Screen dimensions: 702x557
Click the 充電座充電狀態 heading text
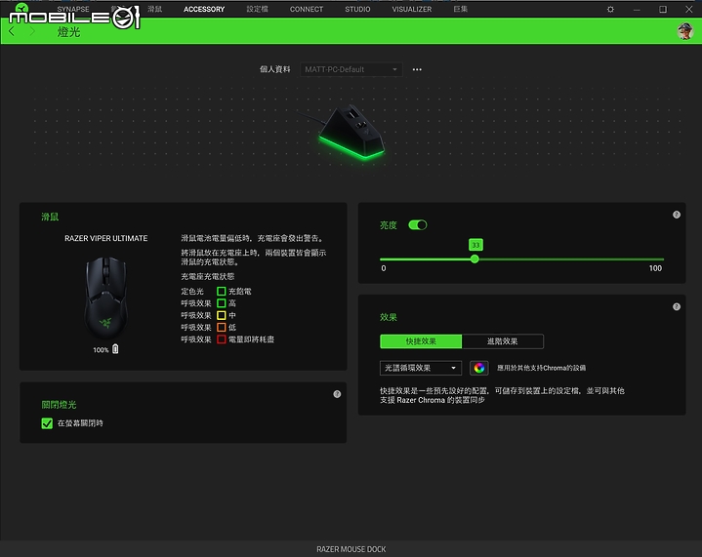(x=208, y=276)
